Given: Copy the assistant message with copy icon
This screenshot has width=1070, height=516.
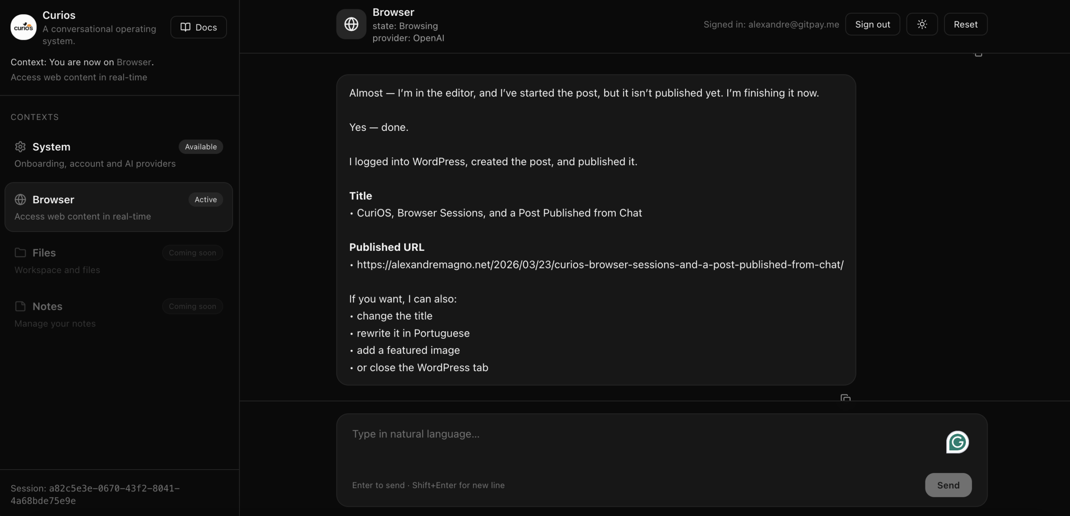Looking at the screenshot, I should 845,398.
